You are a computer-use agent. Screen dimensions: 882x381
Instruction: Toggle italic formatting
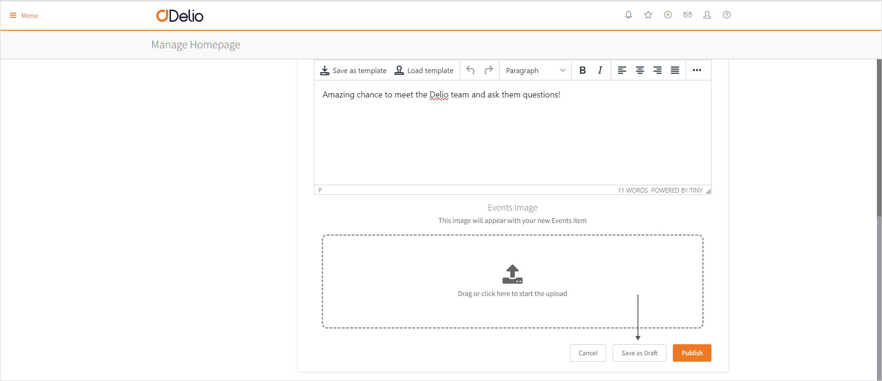(600, 70)
